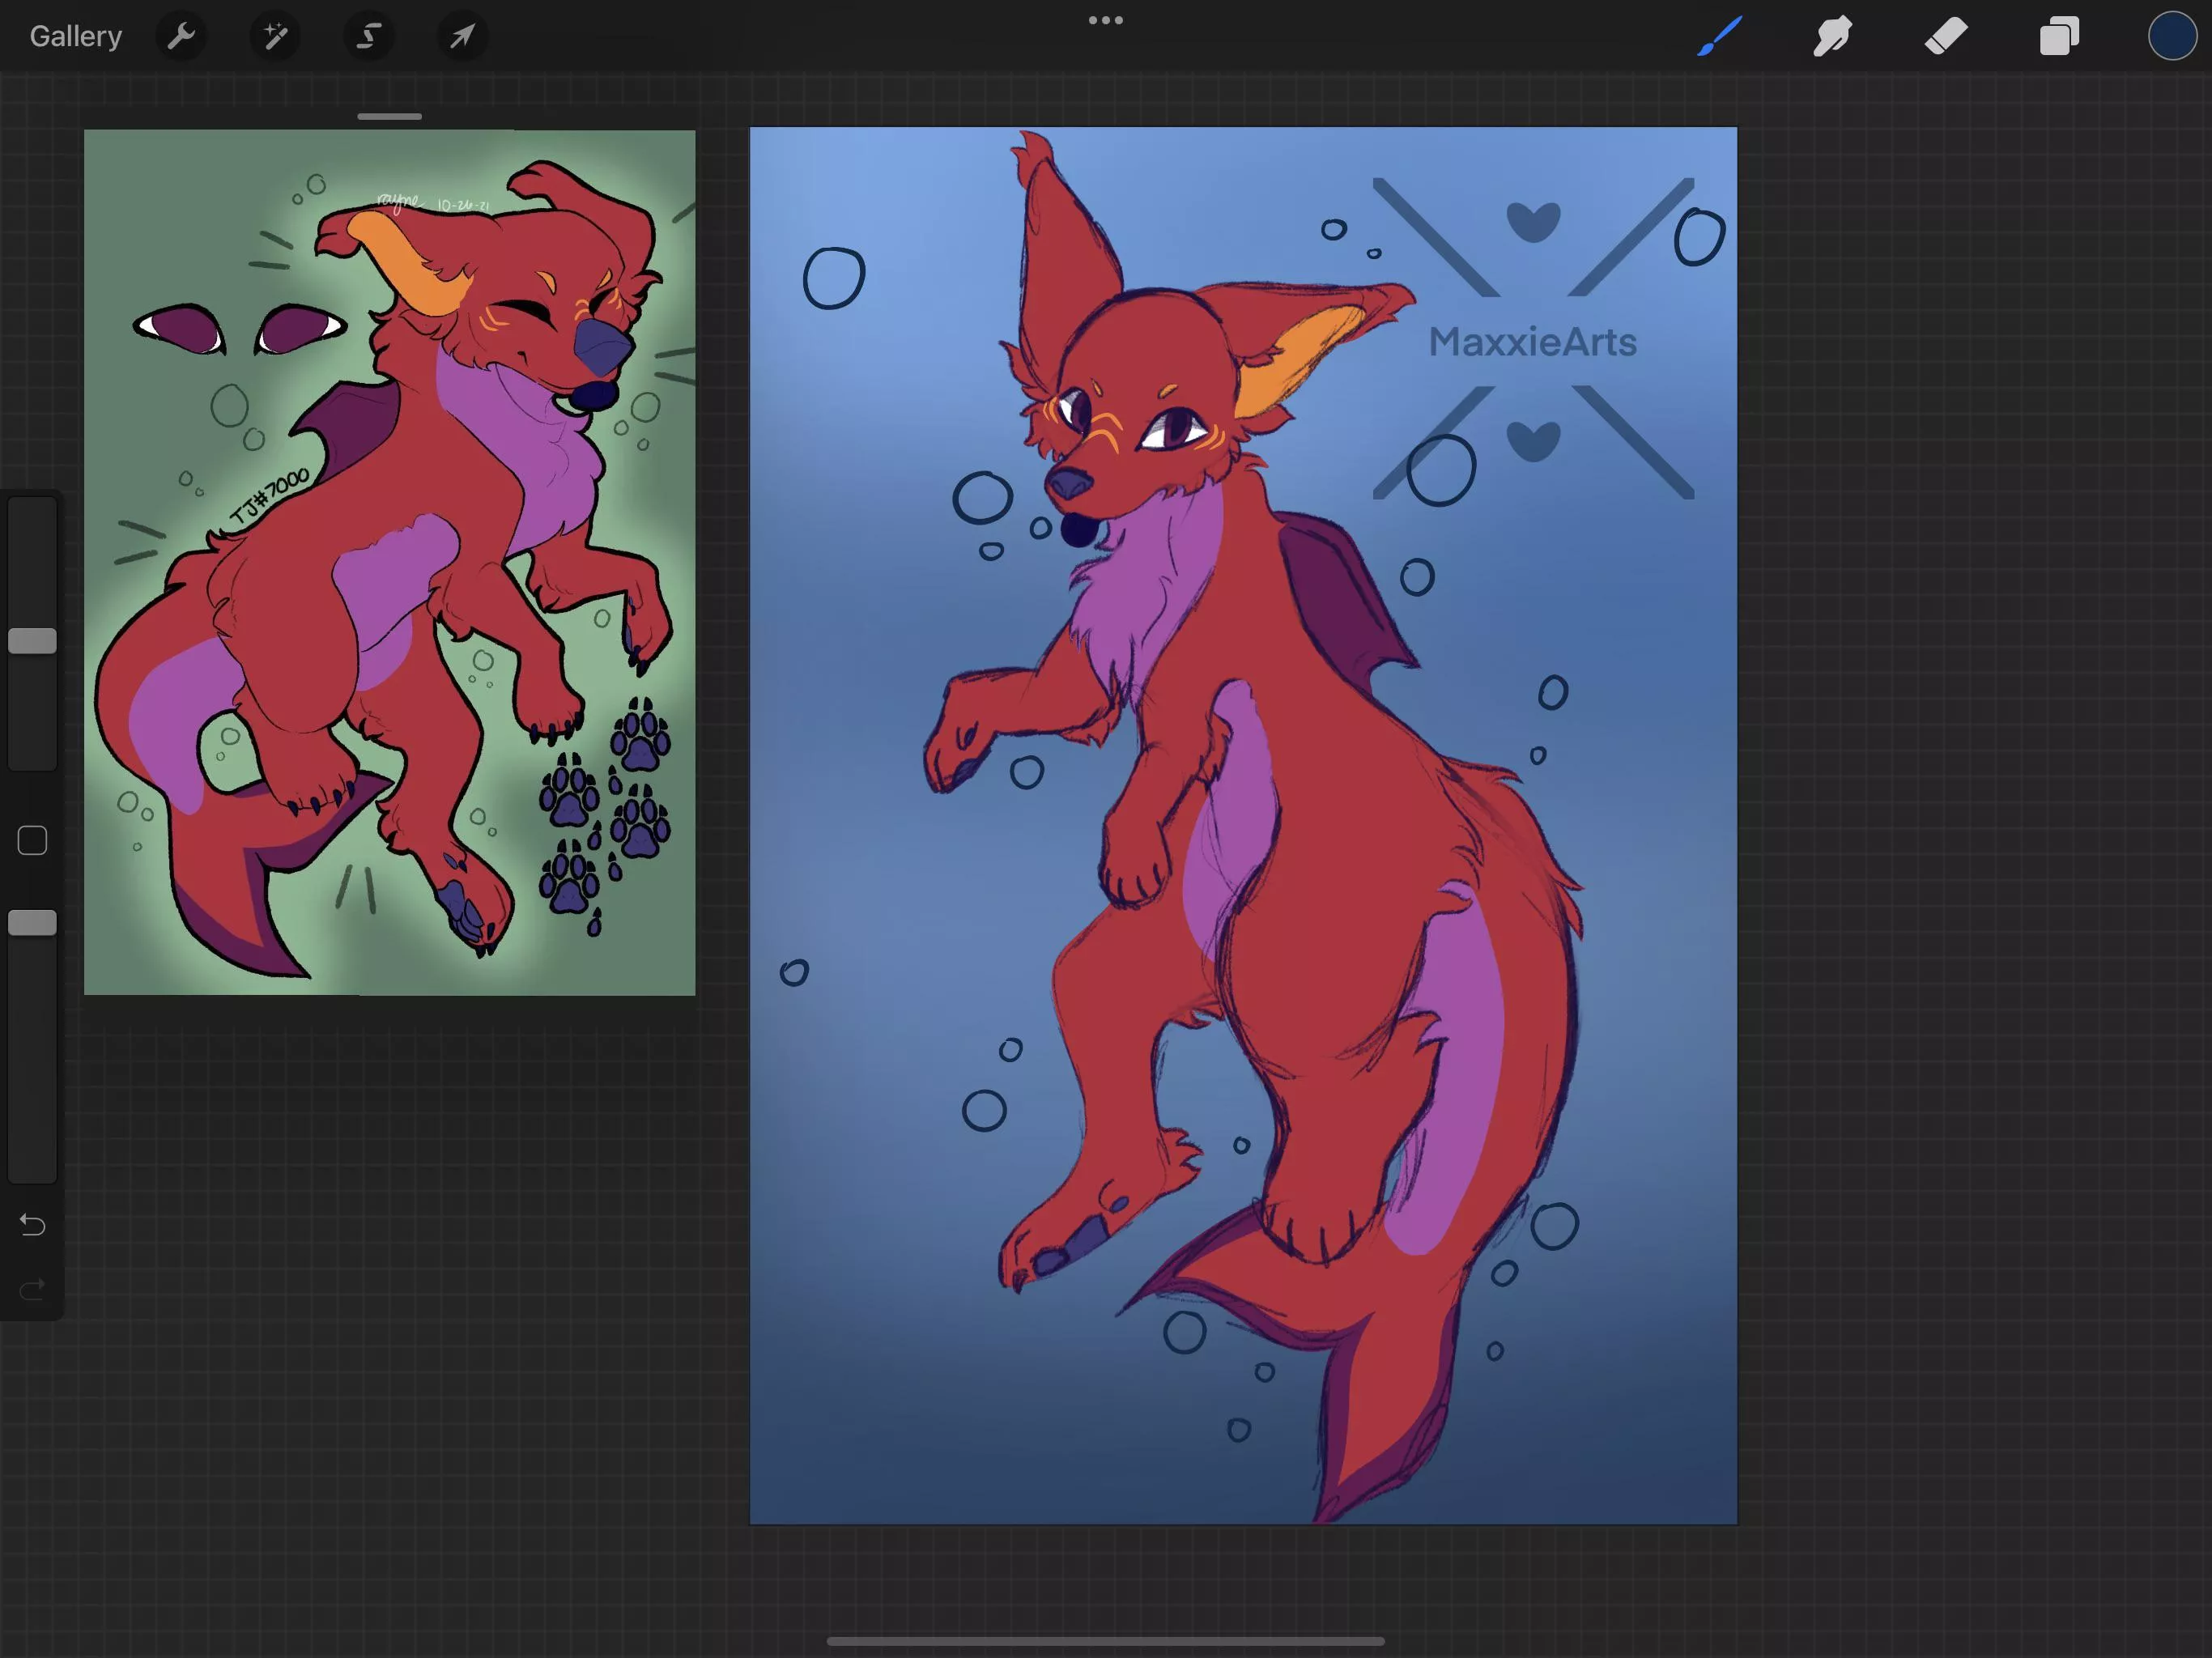The height and width of the screenshot is (1658, 2212).
Task: Select the Transform arrow tool
Action: 462,37
